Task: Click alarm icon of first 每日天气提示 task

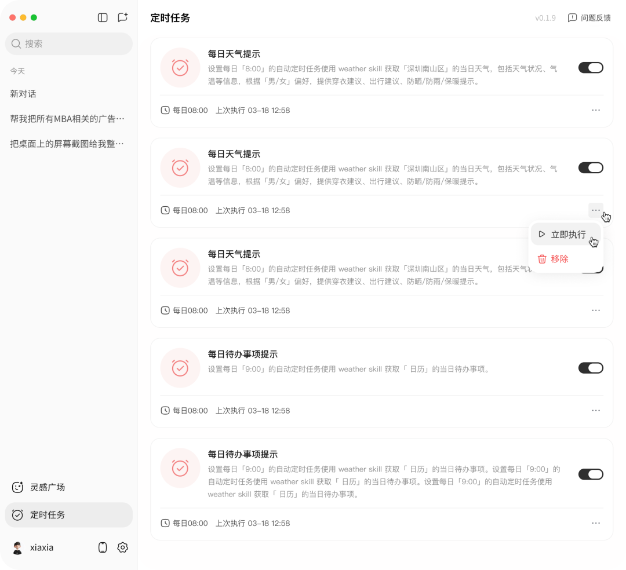Action: pos(180,68)
